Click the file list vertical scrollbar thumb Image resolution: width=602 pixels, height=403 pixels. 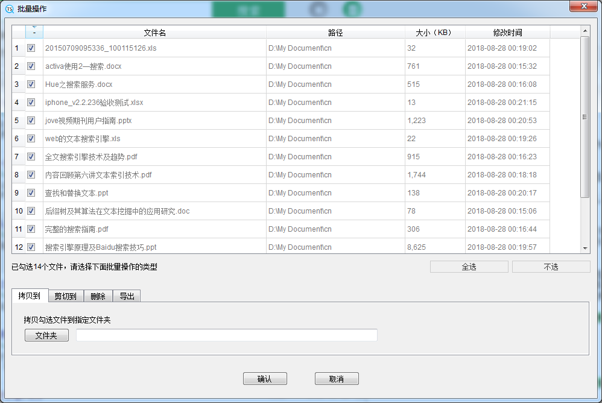point(585,117)
